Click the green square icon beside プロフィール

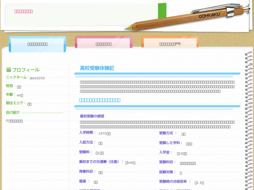pos(9,70)
